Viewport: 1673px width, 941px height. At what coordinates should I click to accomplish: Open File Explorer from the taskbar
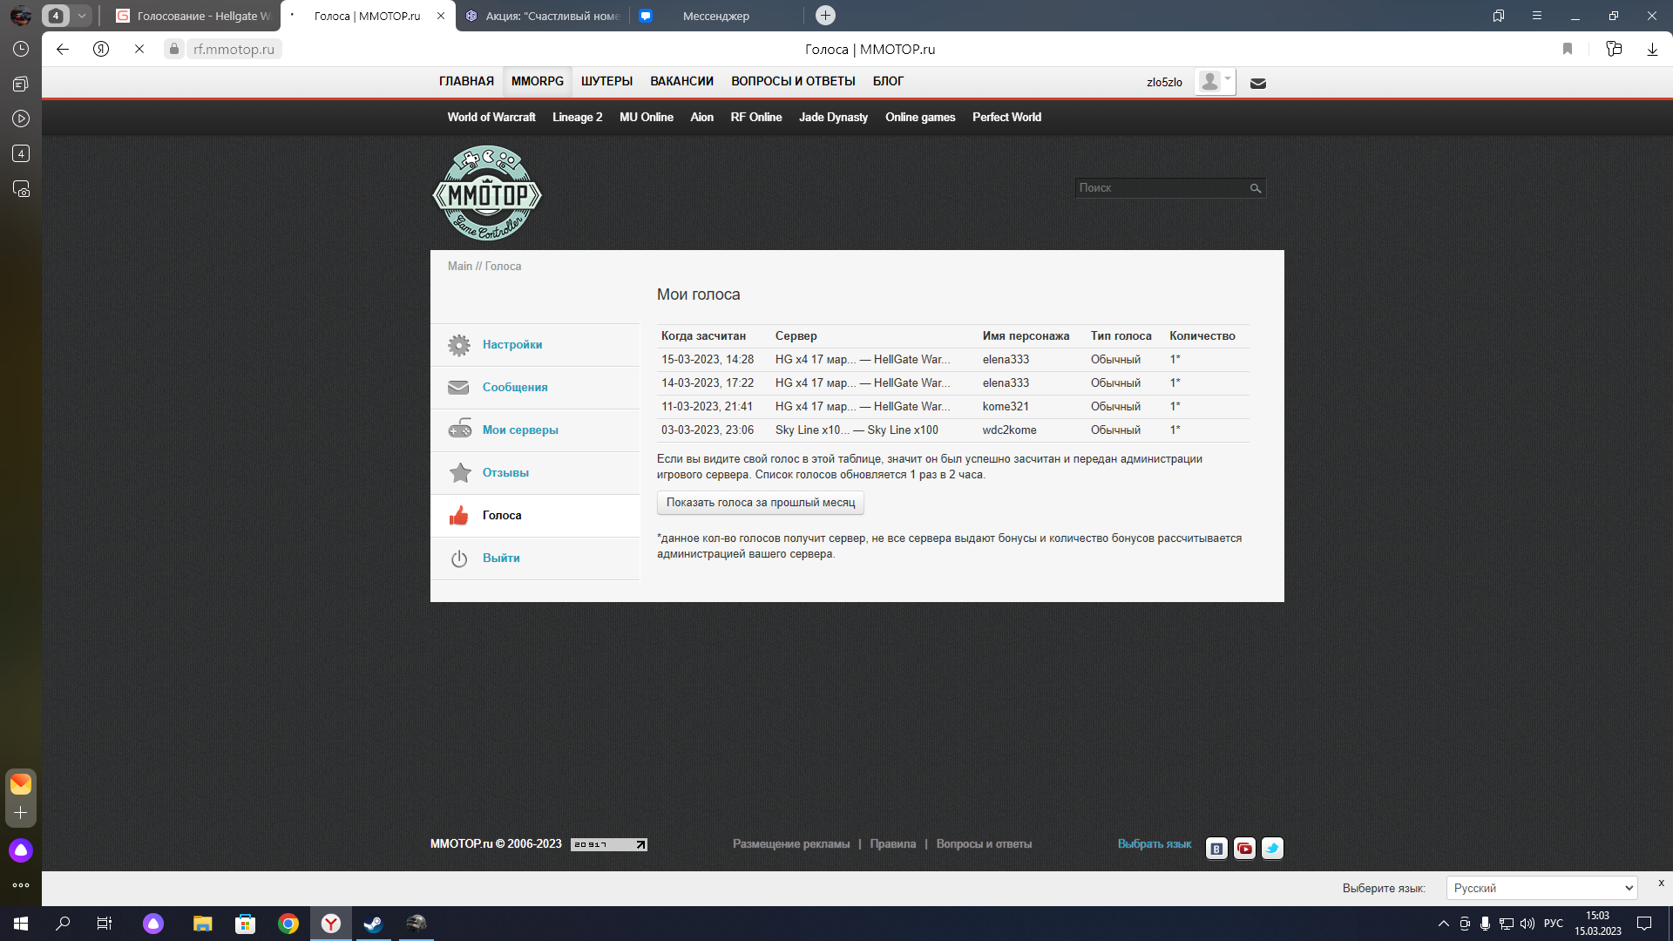point(203,924)
